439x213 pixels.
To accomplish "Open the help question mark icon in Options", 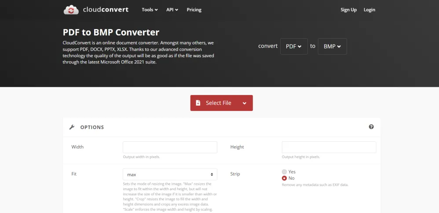I will [371, 127].
